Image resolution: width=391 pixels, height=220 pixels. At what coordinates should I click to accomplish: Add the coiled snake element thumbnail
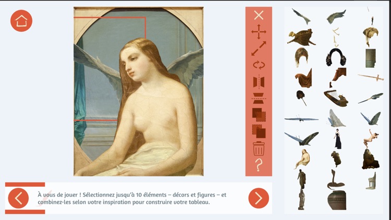pyautogui.click(x=335, y=179)
